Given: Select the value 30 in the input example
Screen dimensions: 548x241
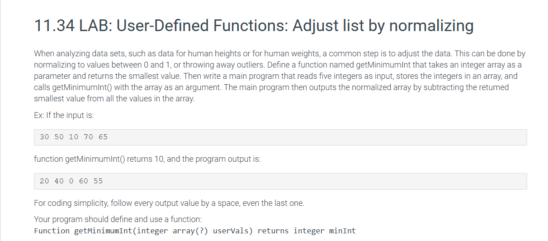Looking at the screenshot, I should tap(44, 137).
